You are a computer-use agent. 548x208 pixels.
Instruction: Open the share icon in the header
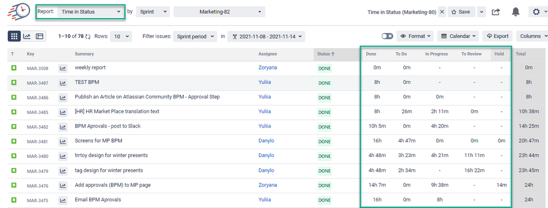495,12
